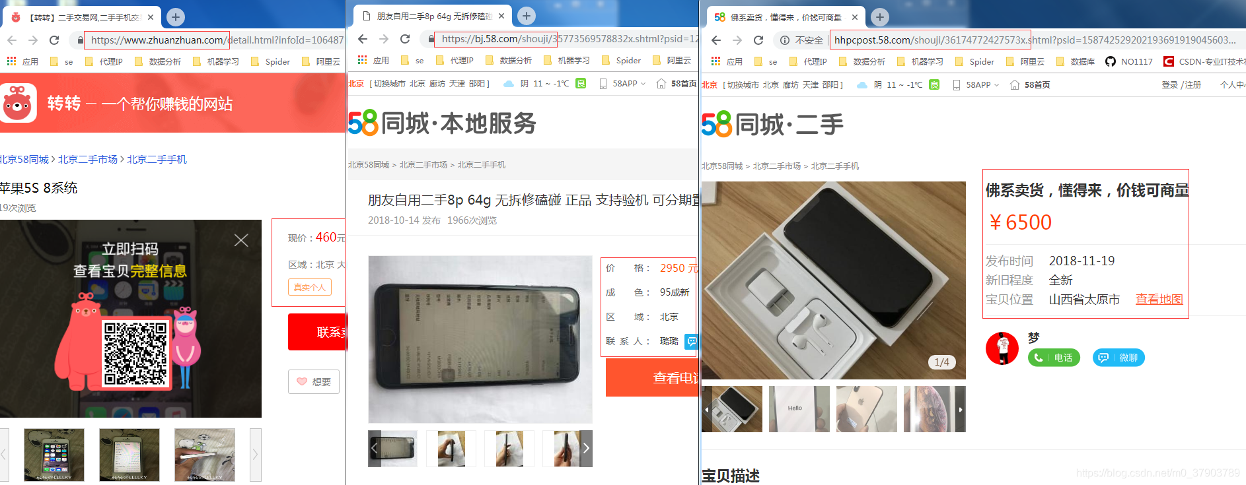Open 58APP dropdown in right window
The image size is (1246, 485).
(976, 84)
